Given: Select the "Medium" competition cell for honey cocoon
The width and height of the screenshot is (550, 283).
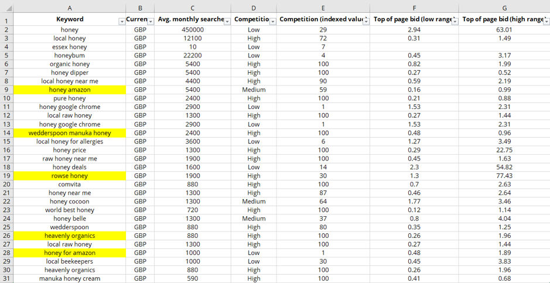Looking at the screenshot, I should (254, 202).
